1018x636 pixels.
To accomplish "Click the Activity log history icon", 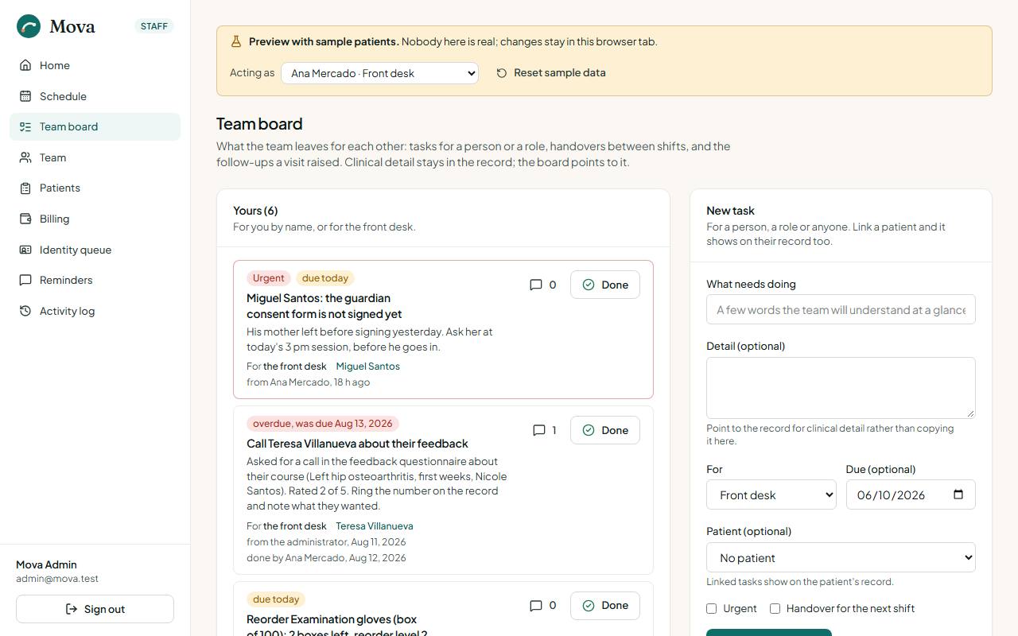I will 25,311.
